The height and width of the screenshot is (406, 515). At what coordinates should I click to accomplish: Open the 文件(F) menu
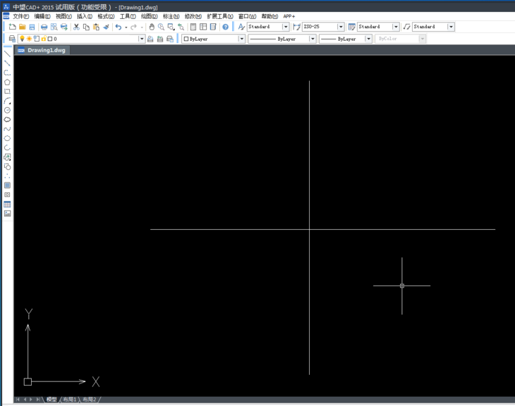tap(20, 16)
